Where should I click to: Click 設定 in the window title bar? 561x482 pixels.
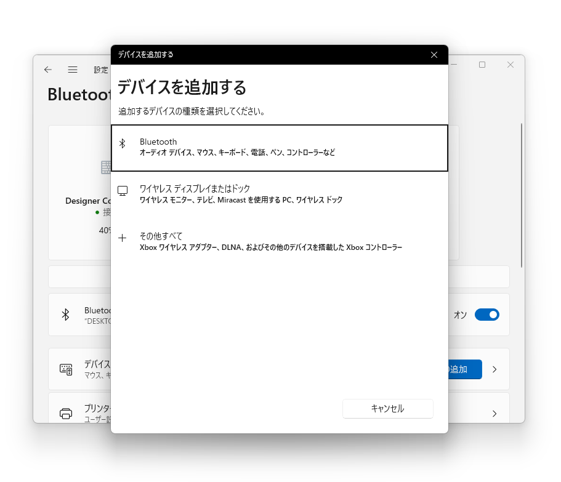pos(100,70)
